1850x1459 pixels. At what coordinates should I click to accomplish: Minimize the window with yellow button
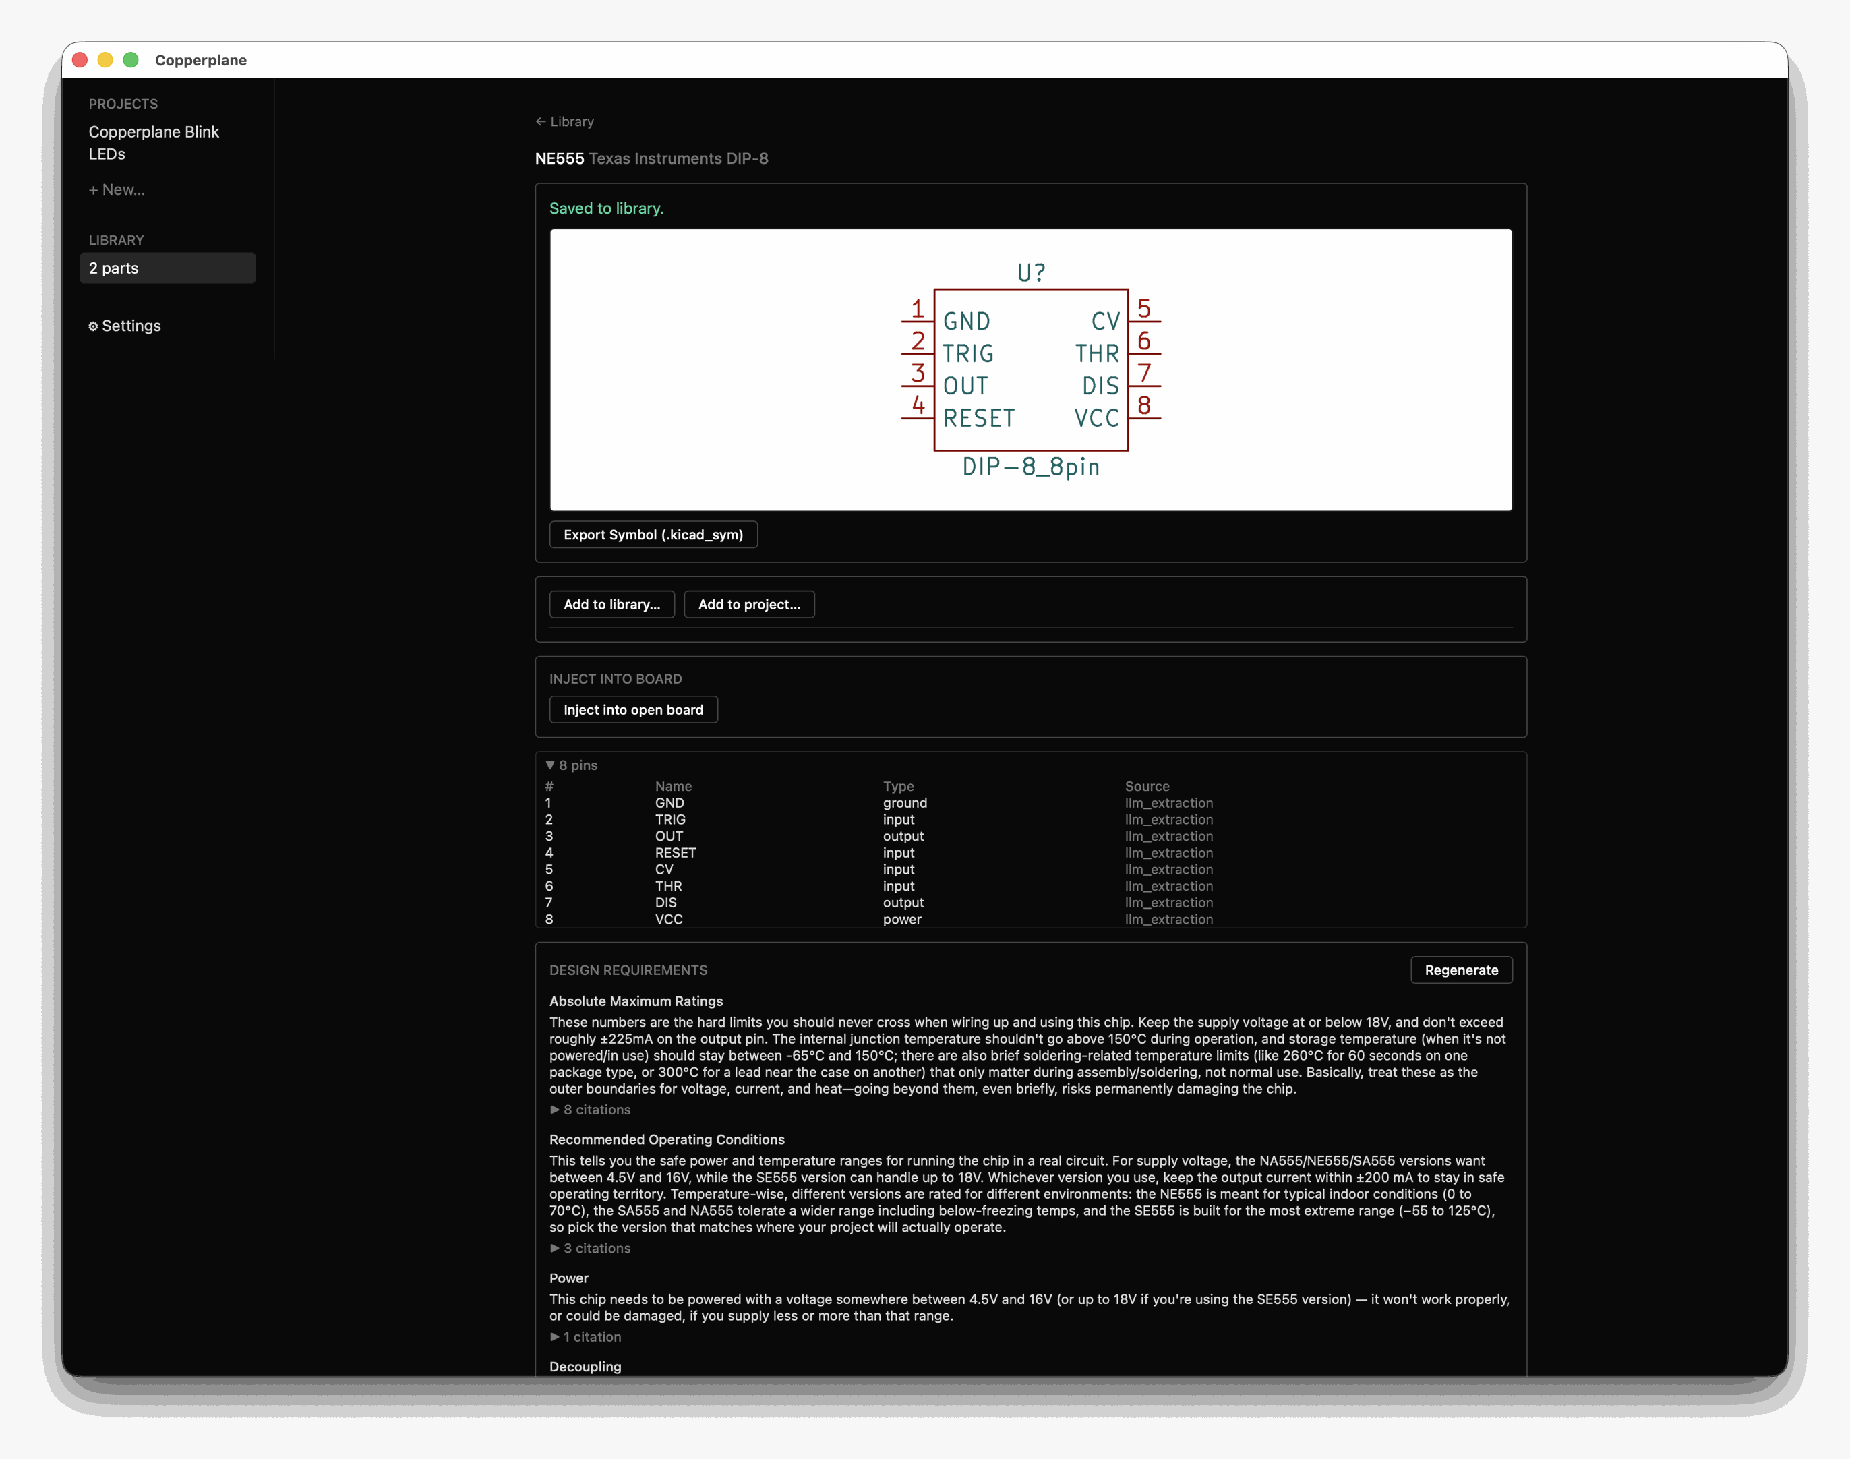tap(105, 60)
